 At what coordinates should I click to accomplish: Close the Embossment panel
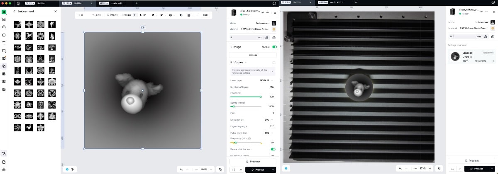click(x=56, y=11)
